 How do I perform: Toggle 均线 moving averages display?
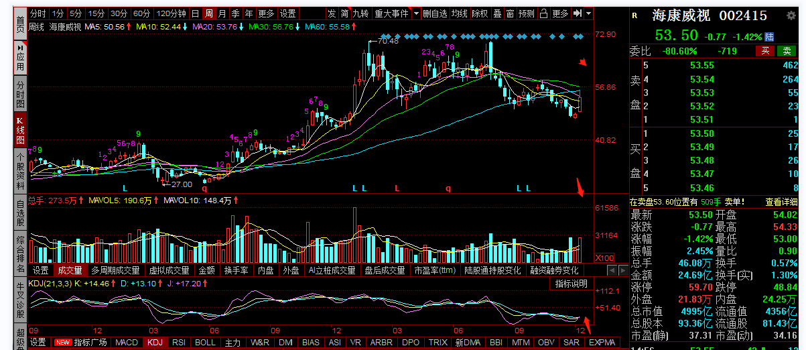[x=459, y=13]
